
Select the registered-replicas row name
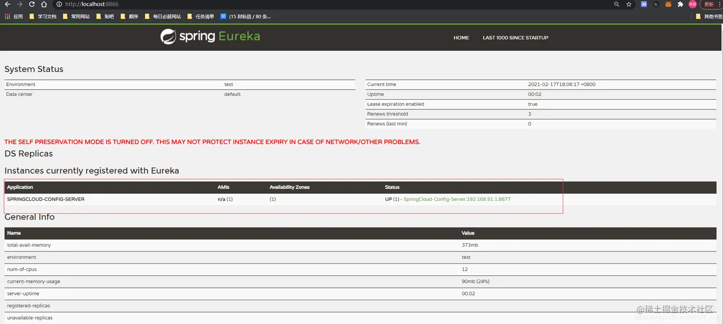[x=29, y=306]
